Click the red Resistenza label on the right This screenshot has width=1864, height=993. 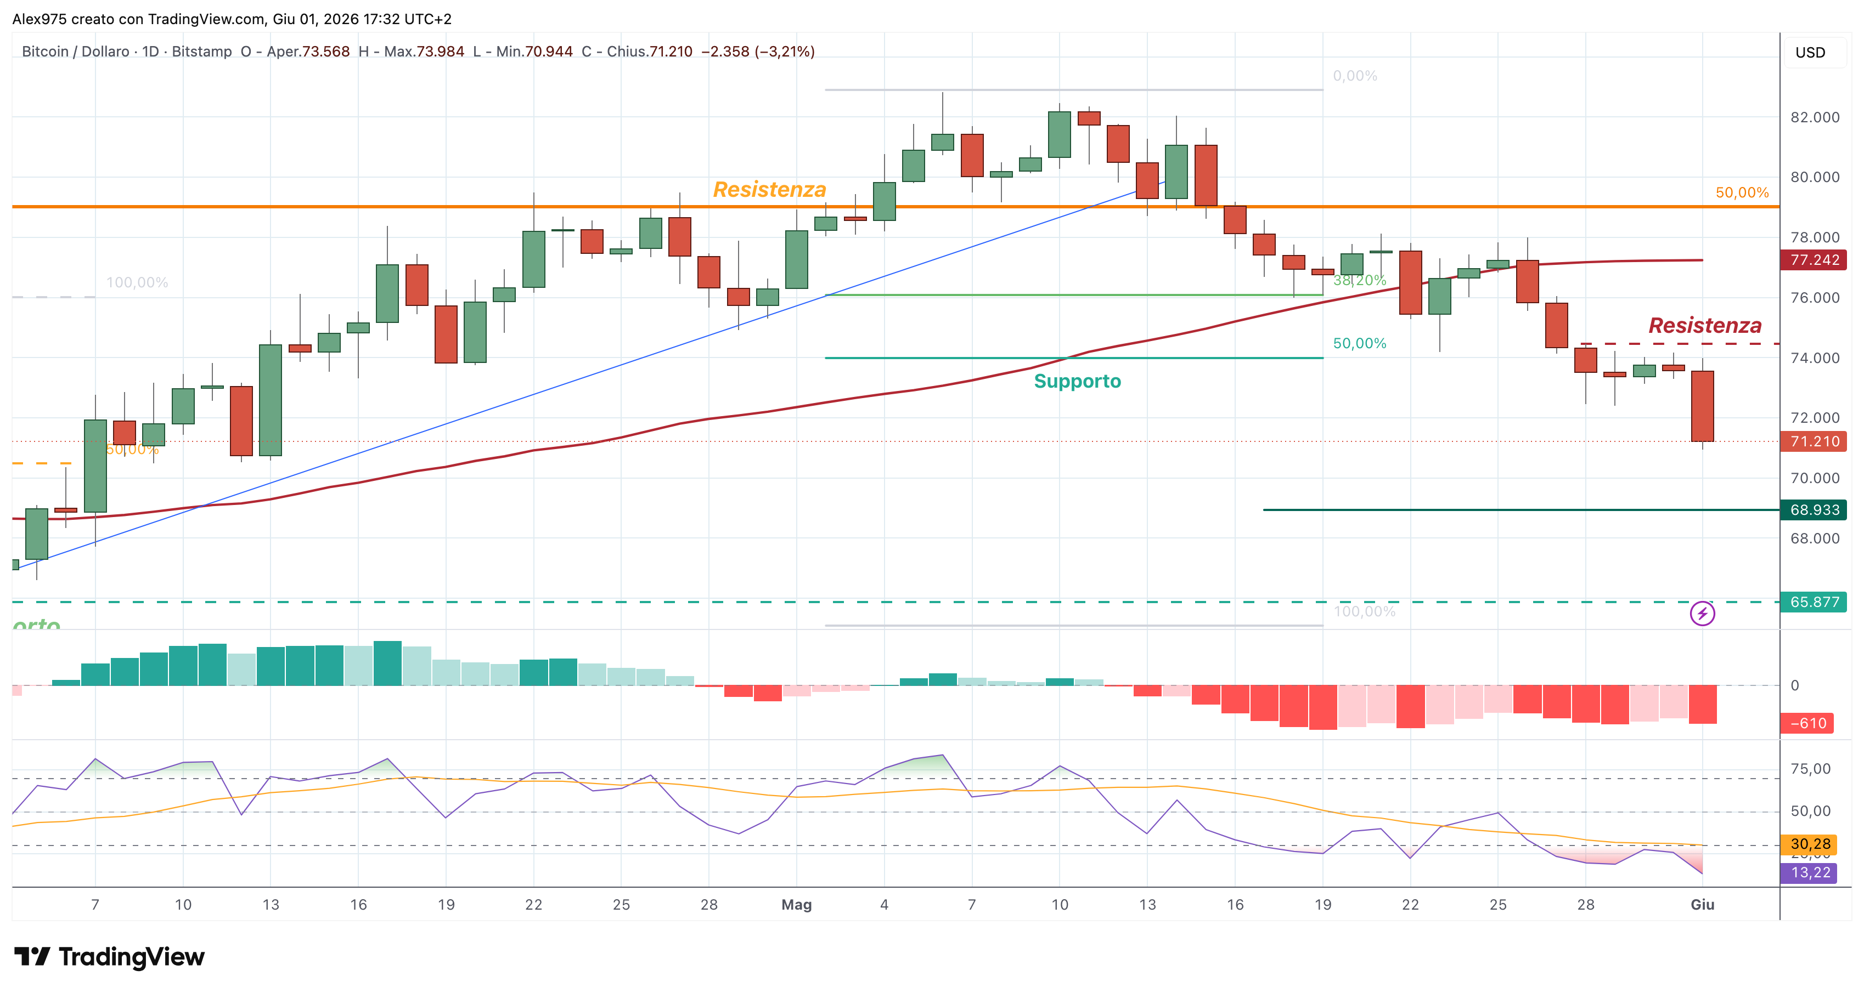(1705, 326)
